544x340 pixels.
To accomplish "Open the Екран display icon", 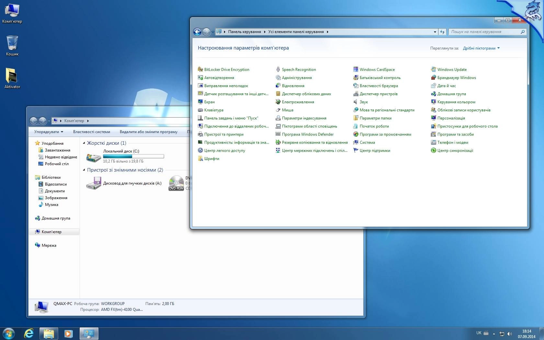I will click(200, 102).
